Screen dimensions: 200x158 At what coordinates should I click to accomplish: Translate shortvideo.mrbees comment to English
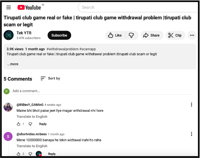(32, 146)
